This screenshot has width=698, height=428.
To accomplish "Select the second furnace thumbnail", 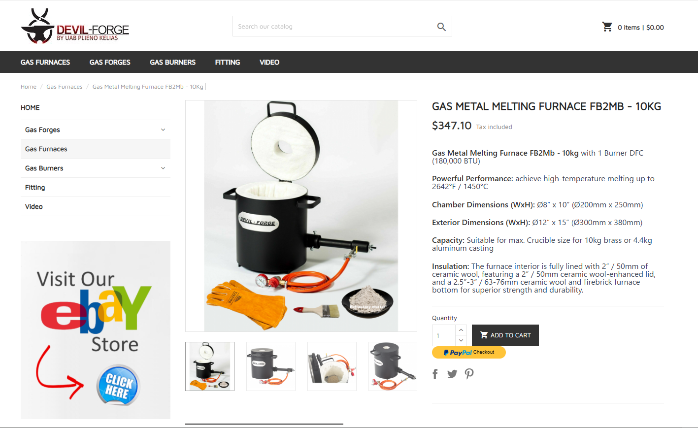I will click(x=271, y=366).
